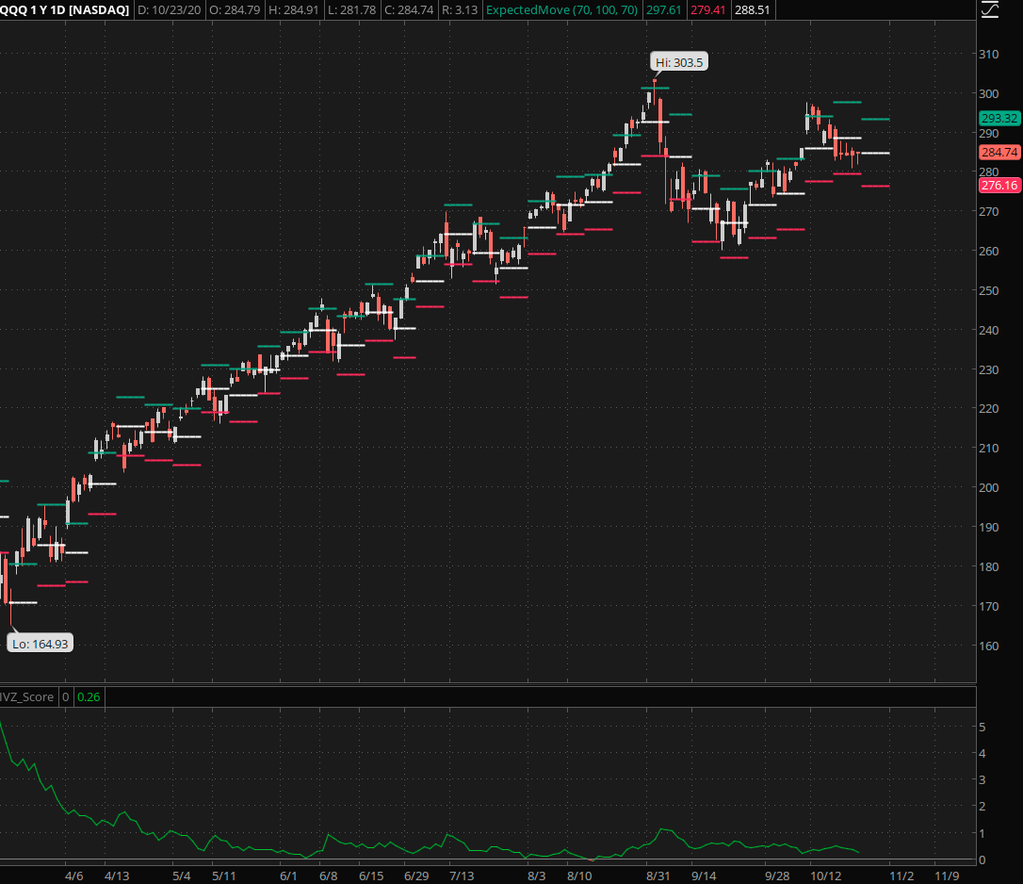Click the 8/3 date on time axis

point(536,876)
